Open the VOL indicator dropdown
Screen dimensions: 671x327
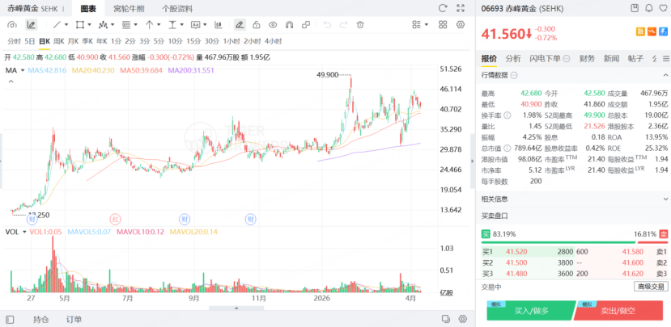[x=24, y=232]
